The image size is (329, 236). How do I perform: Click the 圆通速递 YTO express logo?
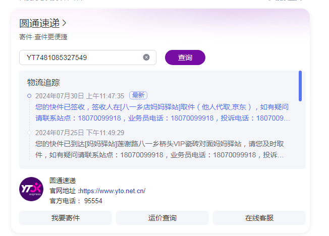31,189
